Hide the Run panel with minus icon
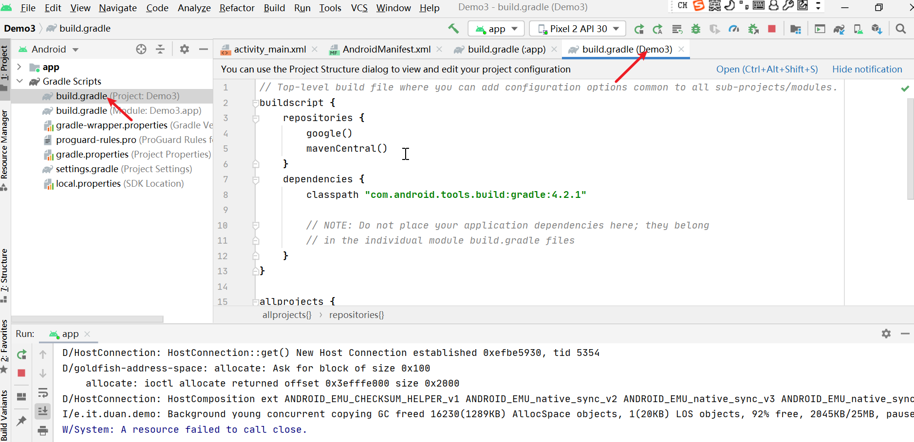The image size is (914, 442). pyautogui.click(x=905, y=334)
